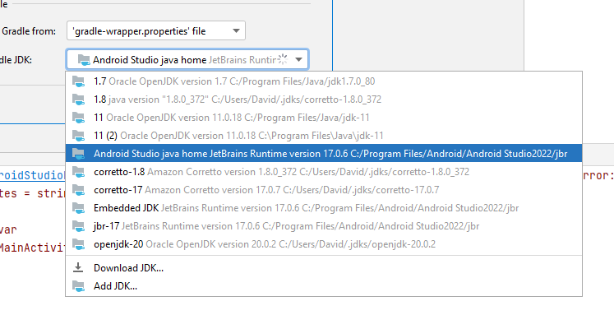Click arrow of Gradle JDK combo box
Screen dimensions: 614x315
click(298, 60)
